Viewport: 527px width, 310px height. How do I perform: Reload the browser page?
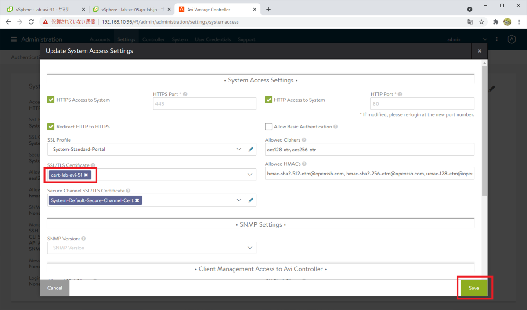click(31, 21)
